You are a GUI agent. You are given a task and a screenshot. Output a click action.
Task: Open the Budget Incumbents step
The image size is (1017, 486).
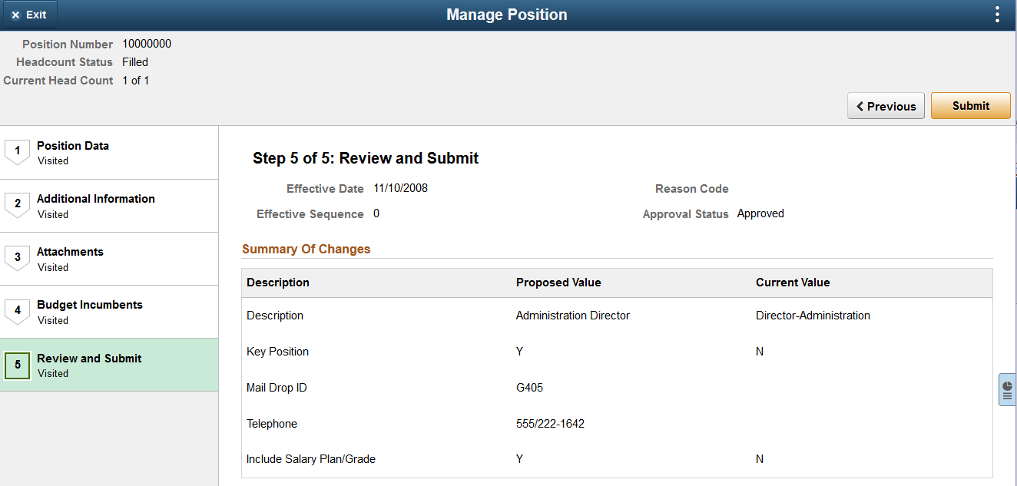(x=109, y=312)
